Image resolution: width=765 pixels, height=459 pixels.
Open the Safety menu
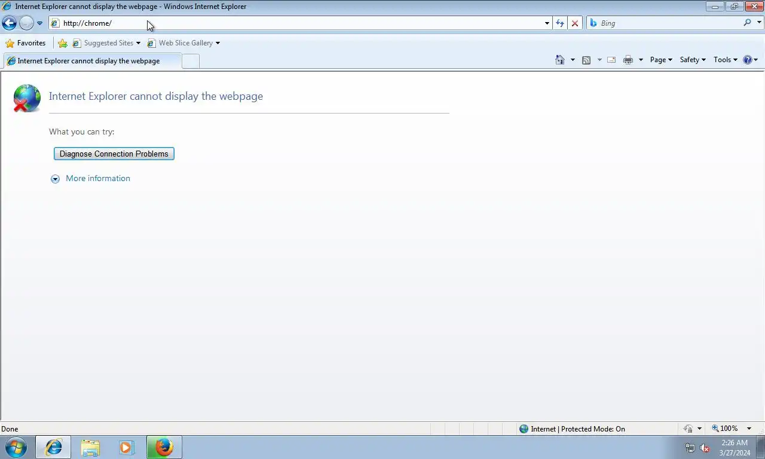pyautogui.click(x=693, y=60)
